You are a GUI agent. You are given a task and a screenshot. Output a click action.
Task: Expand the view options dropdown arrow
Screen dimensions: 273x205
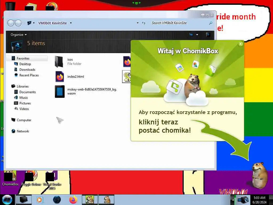pyautogui.click(x=197, y=35)
